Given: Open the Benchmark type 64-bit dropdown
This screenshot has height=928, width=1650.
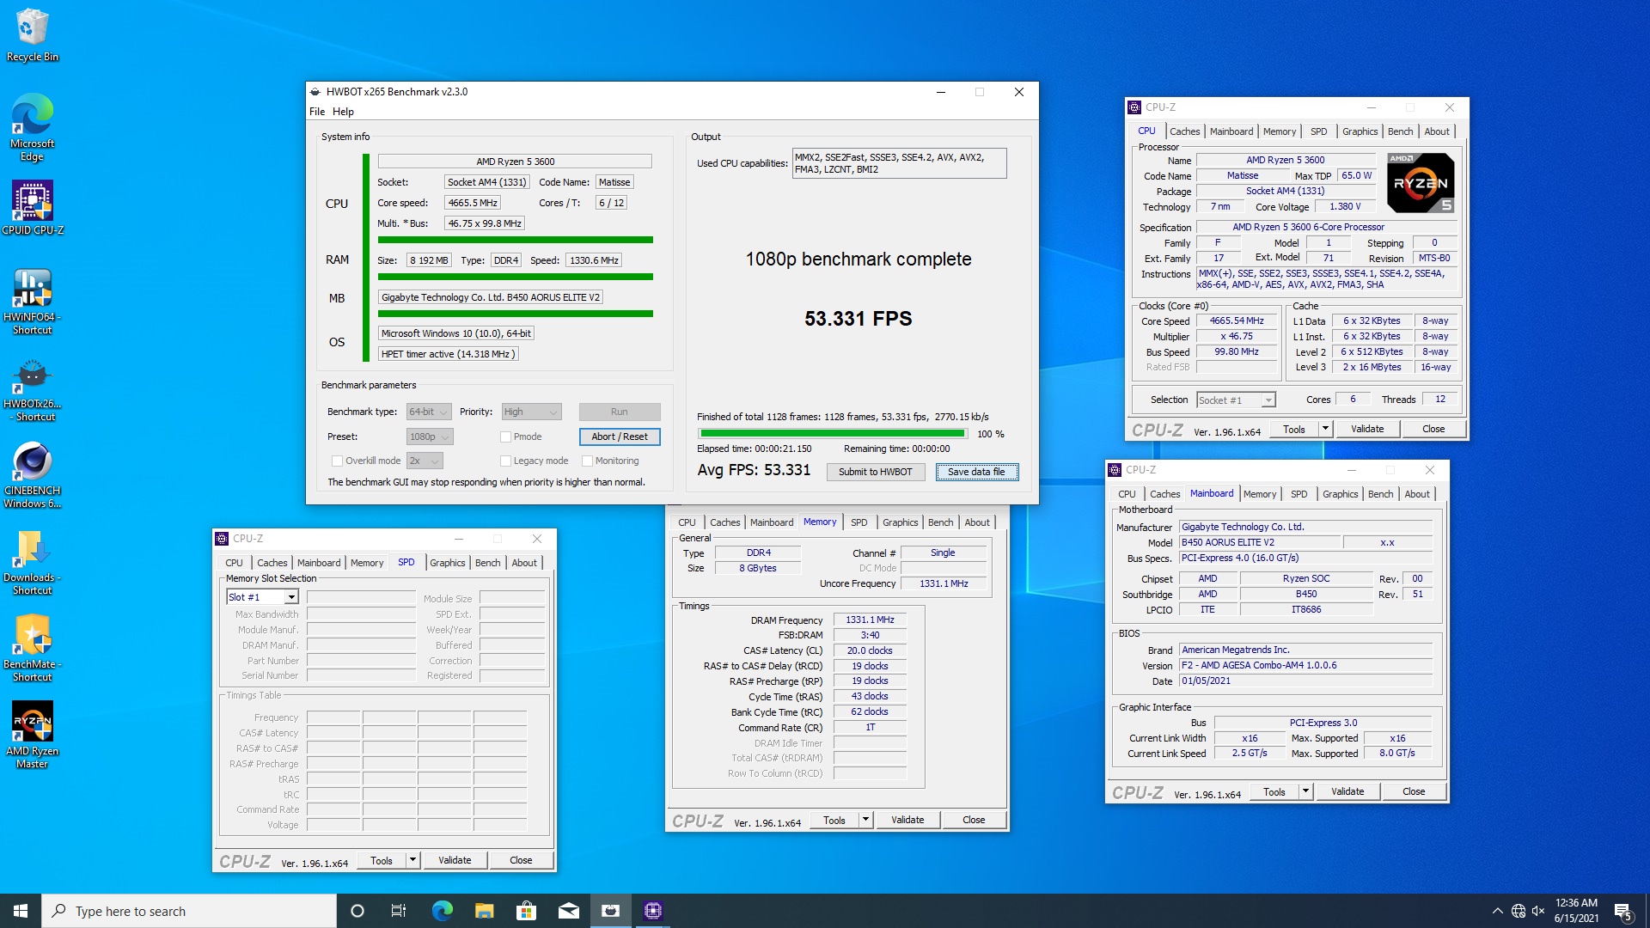Looking at the screenshot, I should click(429, 412).
